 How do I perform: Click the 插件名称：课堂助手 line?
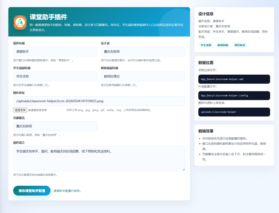tap(211, 21)
